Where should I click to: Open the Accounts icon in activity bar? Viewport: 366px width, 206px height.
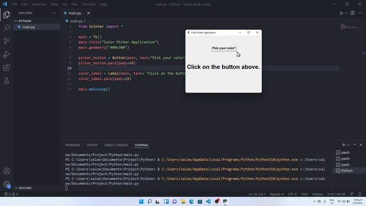point(6,171)
